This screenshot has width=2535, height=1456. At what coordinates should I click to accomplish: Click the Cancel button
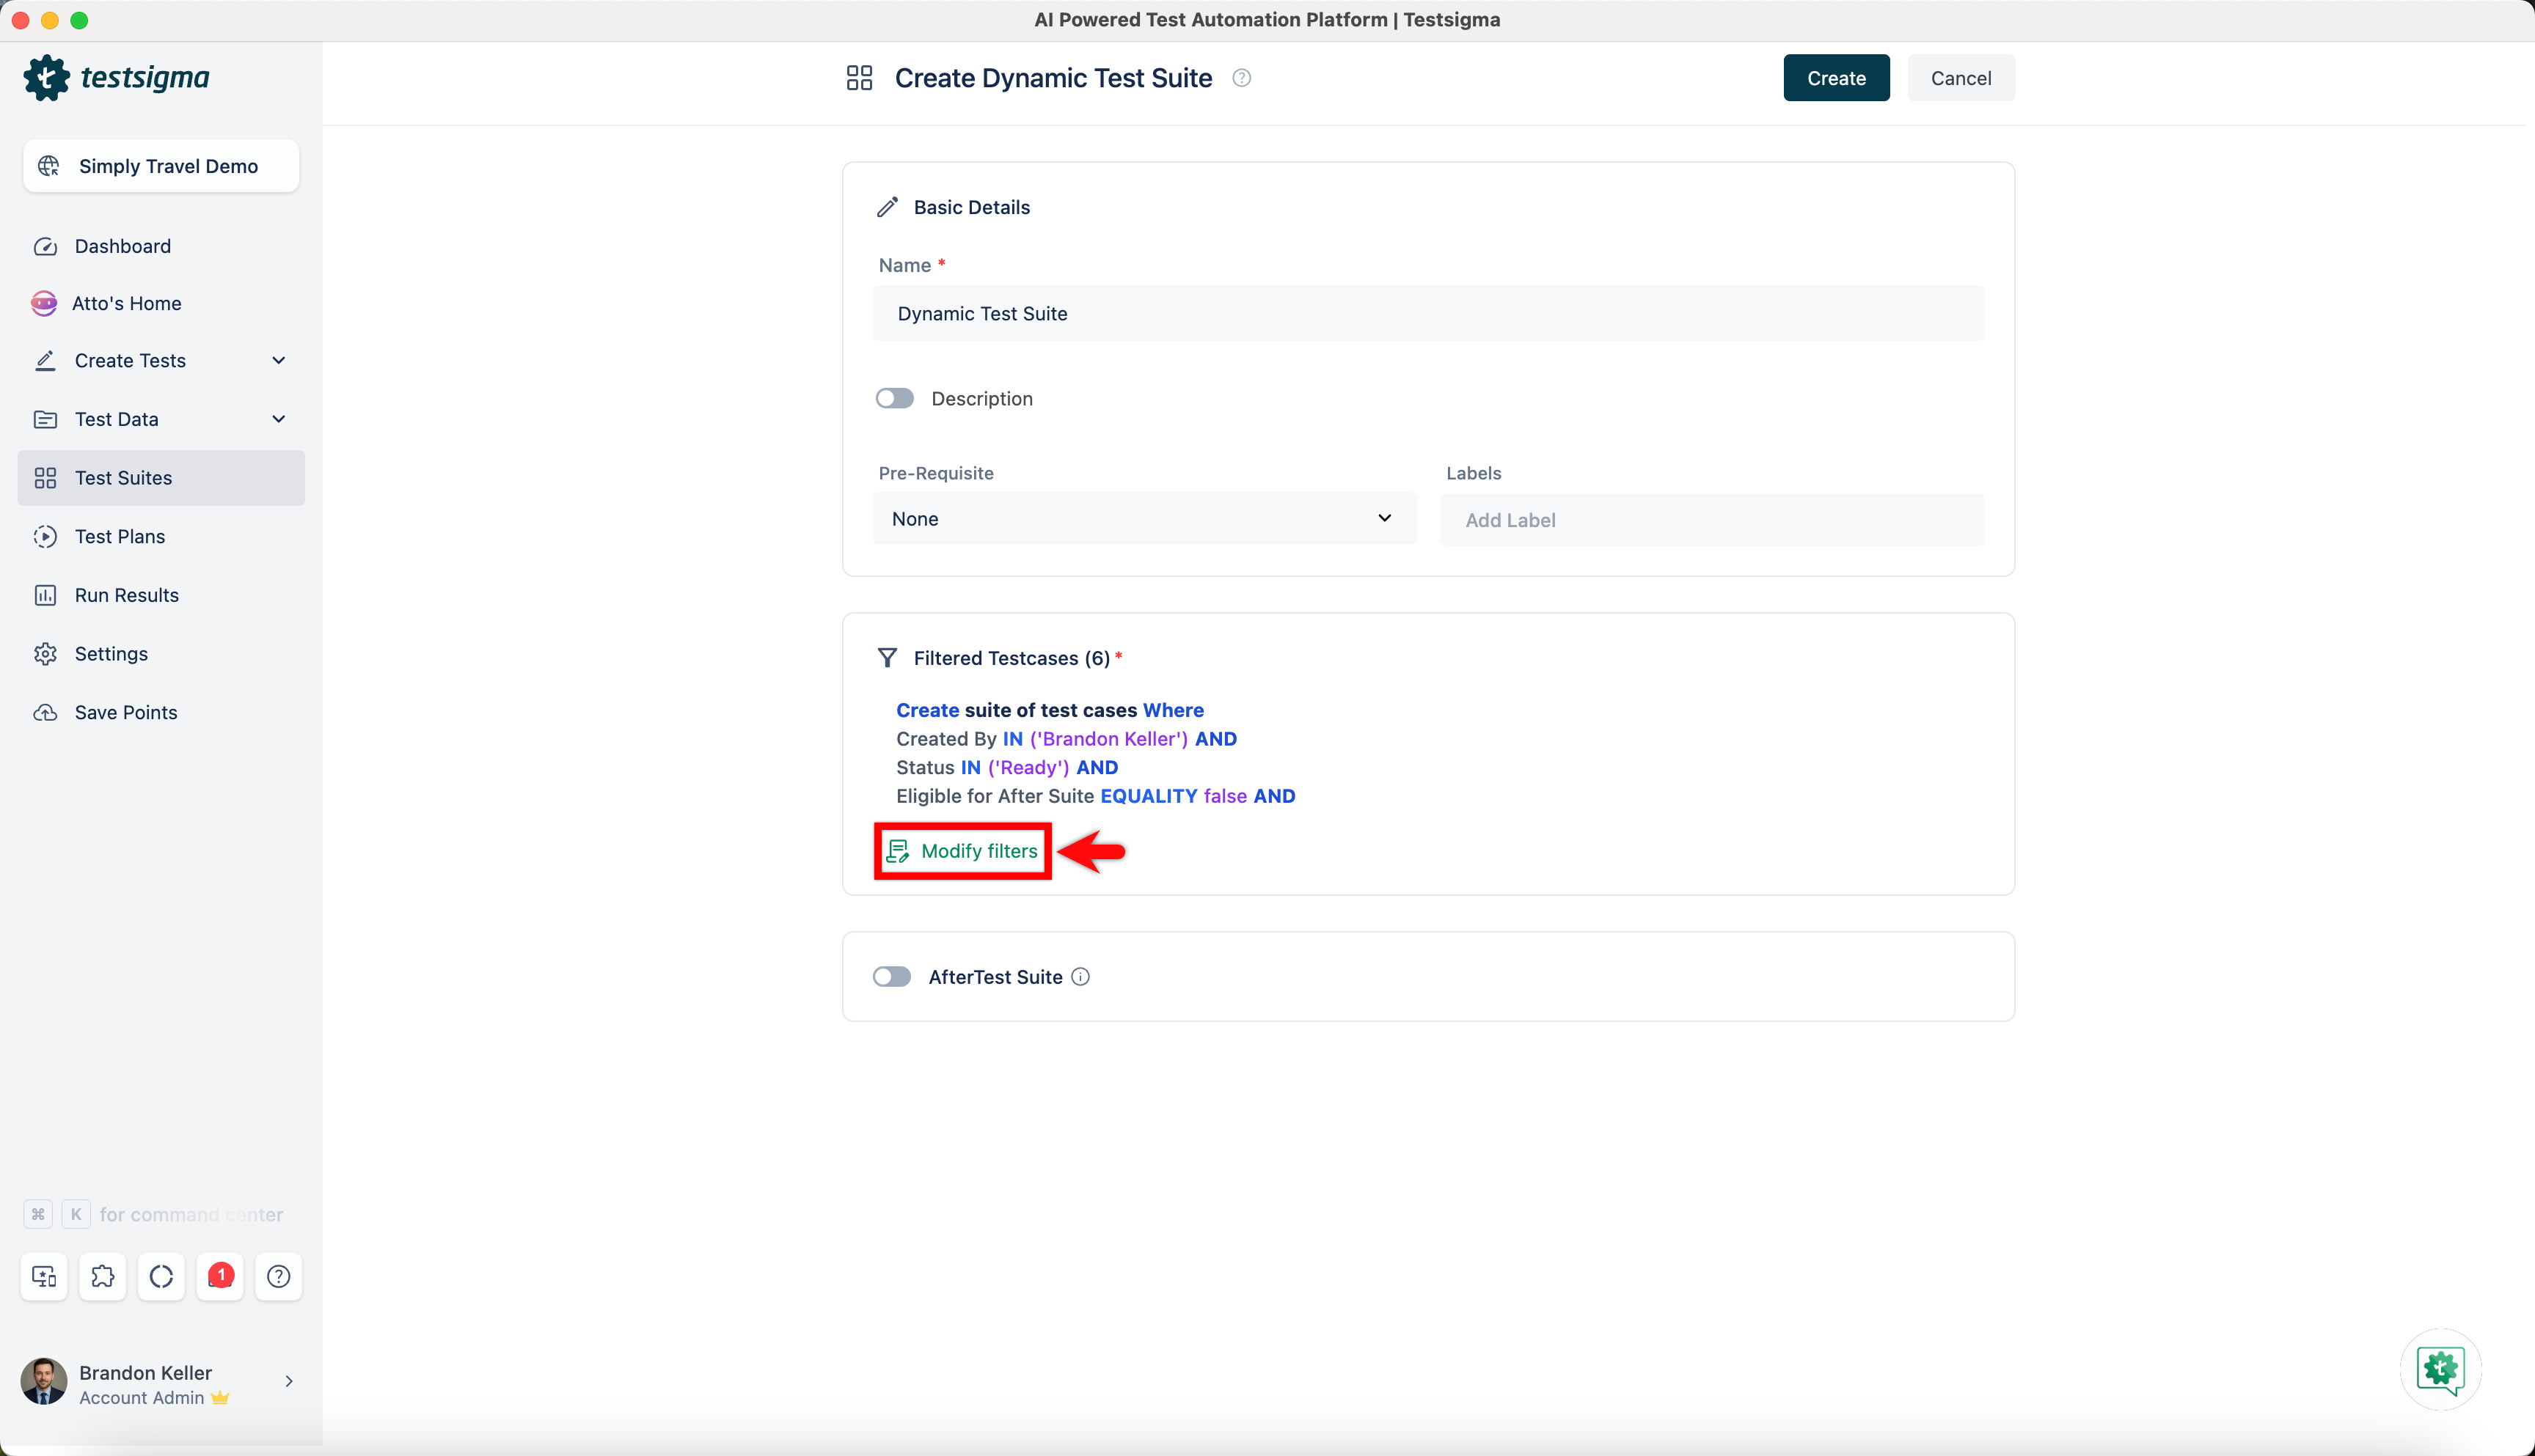coord(1960,78)
